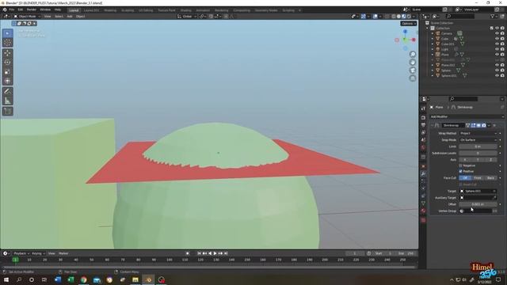The image size is (507, 285).
Task: Choose the Move tool
Action: (7, 53)
